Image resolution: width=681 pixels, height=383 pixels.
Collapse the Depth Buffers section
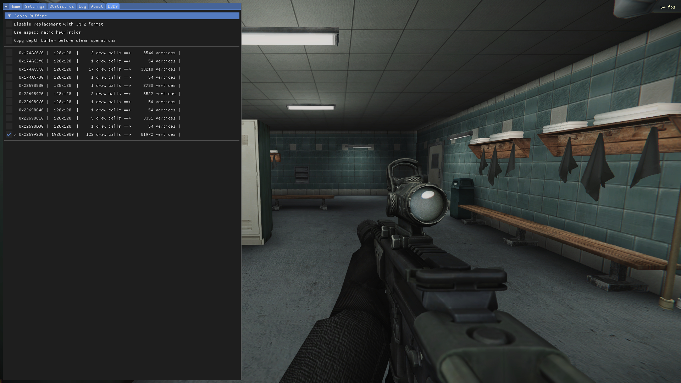click(x=122, y=16)
